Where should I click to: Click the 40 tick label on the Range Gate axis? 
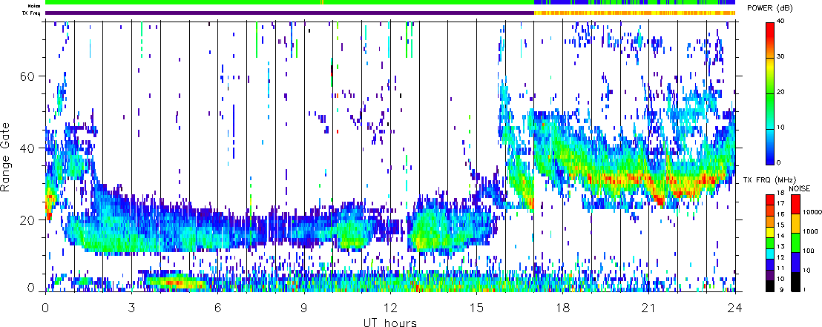coord(30,148)
